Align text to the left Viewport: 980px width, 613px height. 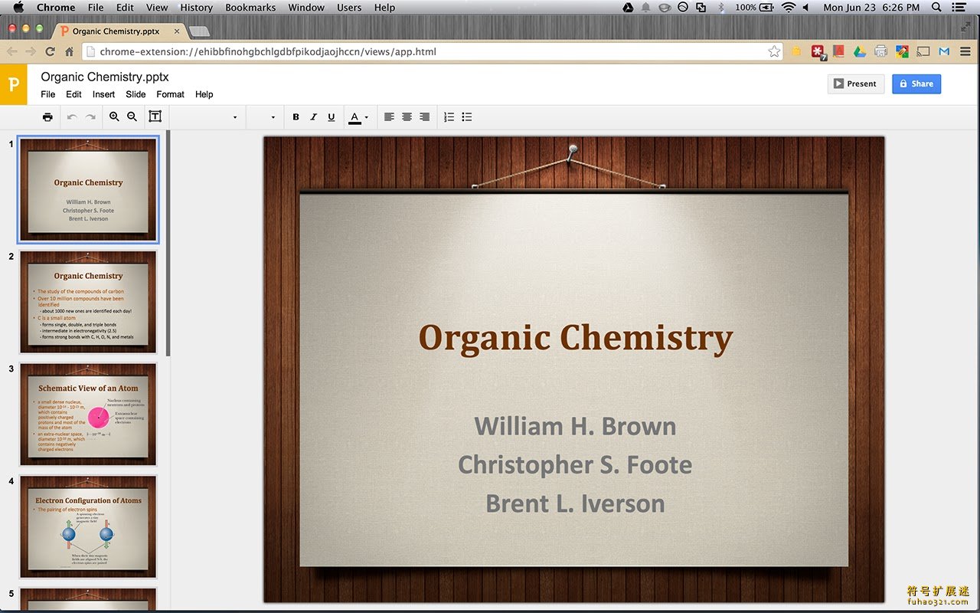coord(389,117)
